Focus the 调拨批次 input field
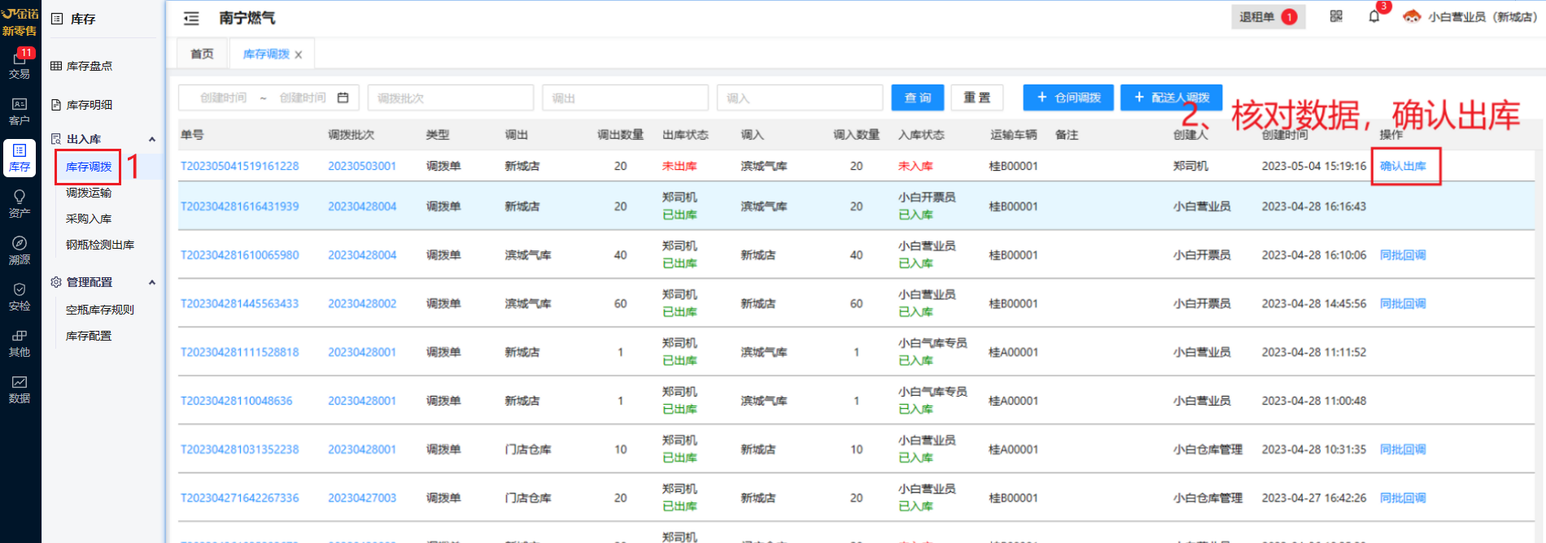 [451, 98]
